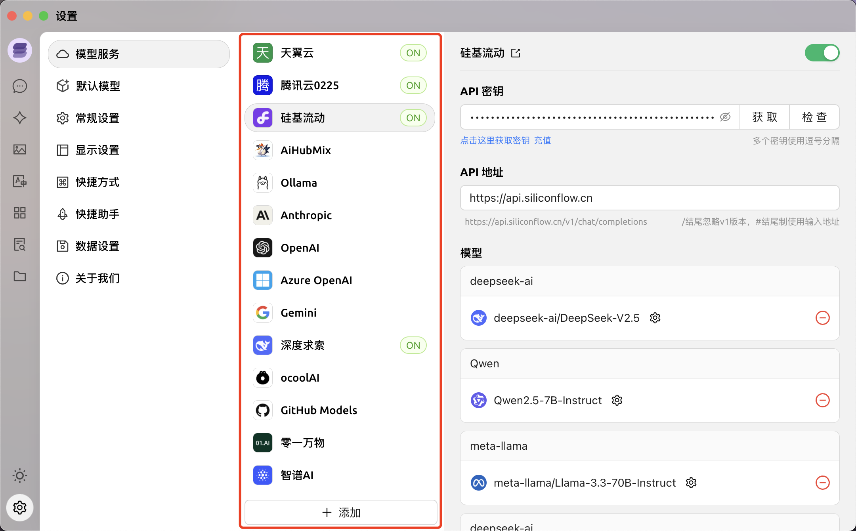Select the Ollama provider

pyautogui.click(x=299, y=183)
